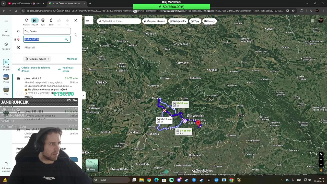This screenshot has height=184, width=327.
Task: Open the Google account avatar
Action: click(321, 20)
